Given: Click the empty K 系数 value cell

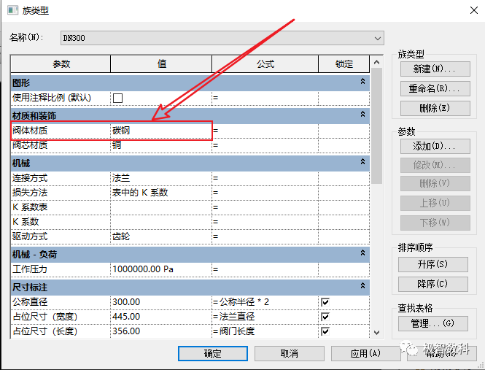Looking at the screenshot, I should point(161,222).
